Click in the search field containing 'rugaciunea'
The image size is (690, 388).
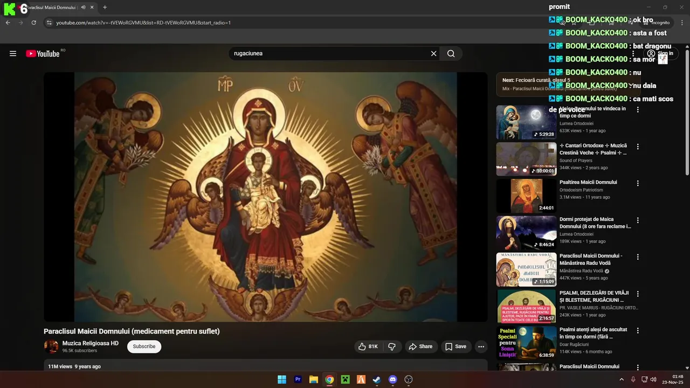pos(330,53)
